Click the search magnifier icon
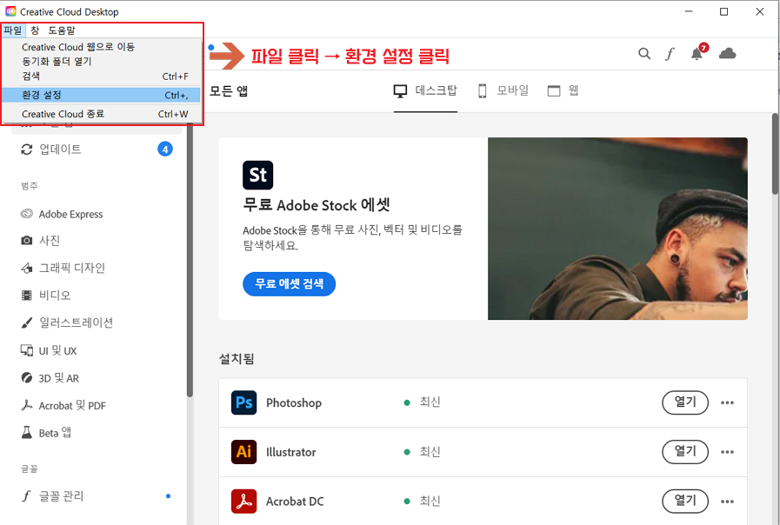The width and height of the screenshot is (780, 525). tap(644, 53)
